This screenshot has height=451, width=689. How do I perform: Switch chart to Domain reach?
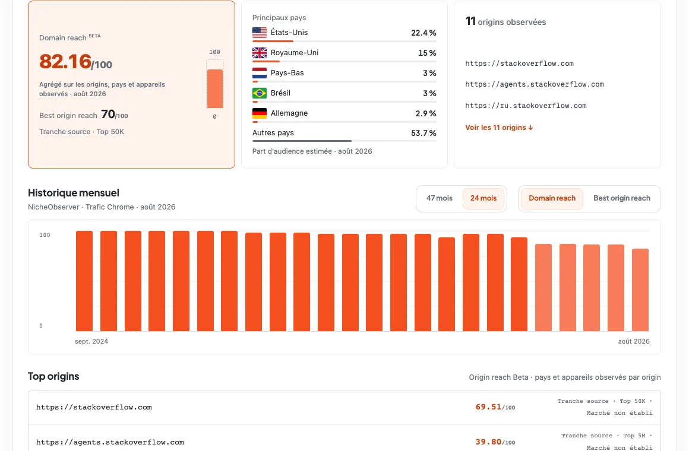tap(552, 198)
